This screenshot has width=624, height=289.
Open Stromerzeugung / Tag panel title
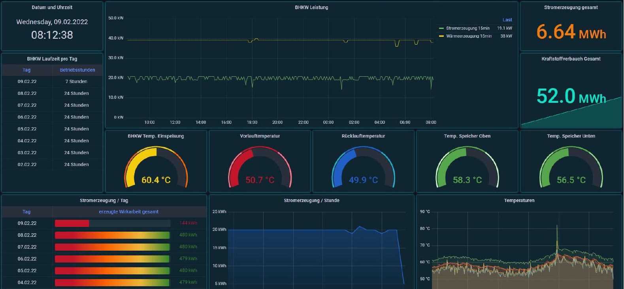point(104,200)
